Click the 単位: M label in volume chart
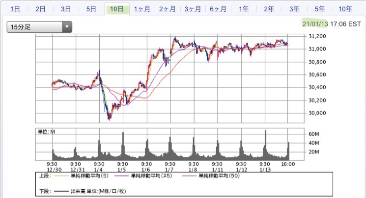 [47, 132]
